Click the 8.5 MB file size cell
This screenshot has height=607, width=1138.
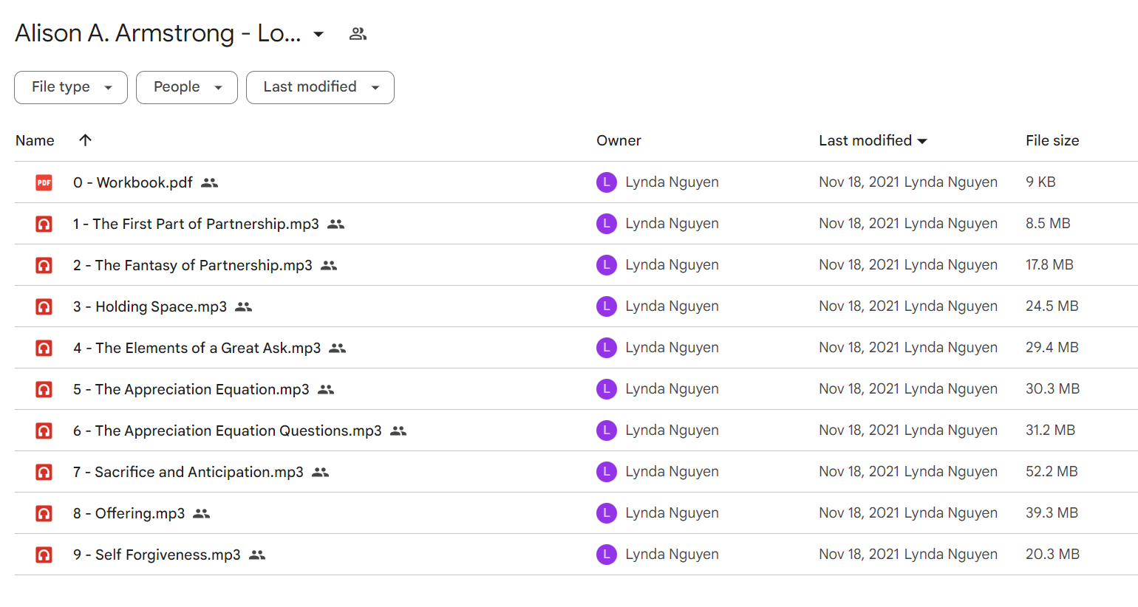1048,224
